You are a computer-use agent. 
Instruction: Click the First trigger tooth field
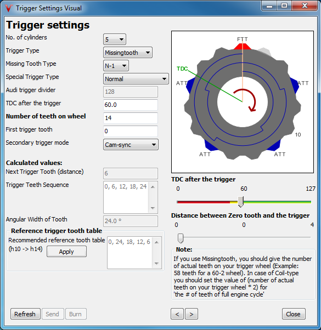[131, 131]
